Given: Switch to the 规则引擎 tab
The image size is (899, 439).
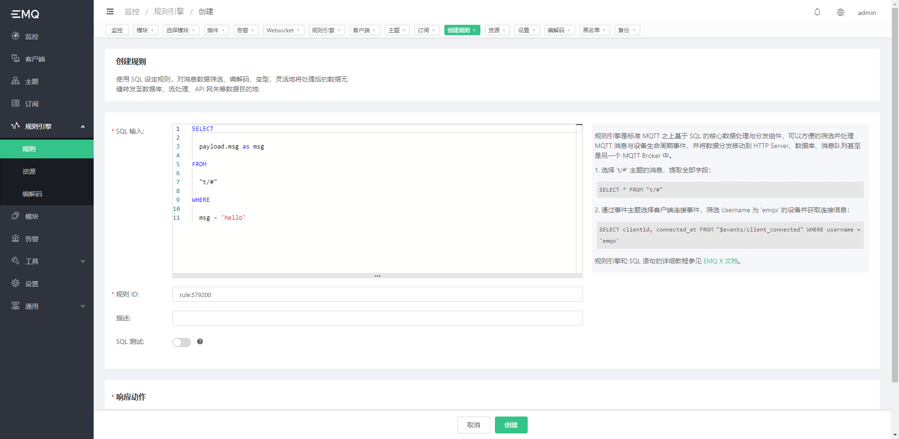Looking at the screenshot, I should [327, 30].
